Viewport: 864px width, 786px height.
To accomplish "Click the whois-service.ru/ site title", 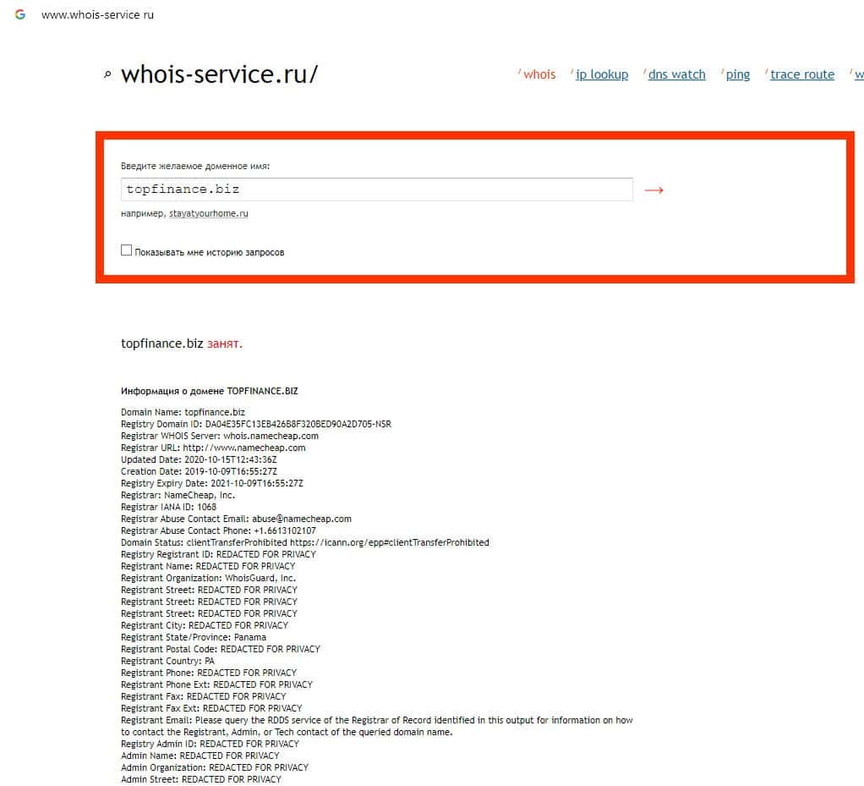I will click(x=219, y=74).
